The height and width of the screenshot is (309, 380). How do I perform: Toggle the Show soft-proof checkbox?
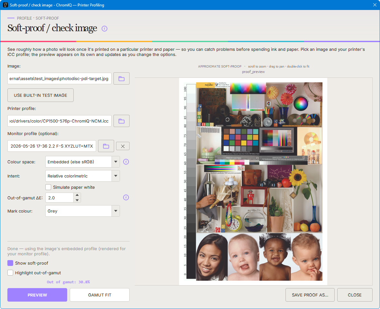pyautogui.click(x=10, y=263)
